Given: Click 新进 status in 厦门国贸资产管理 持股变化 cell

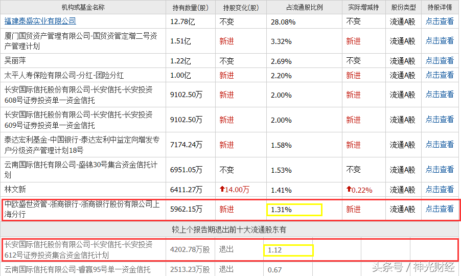Looking at the screenshot, I should (x=227, y=41).
